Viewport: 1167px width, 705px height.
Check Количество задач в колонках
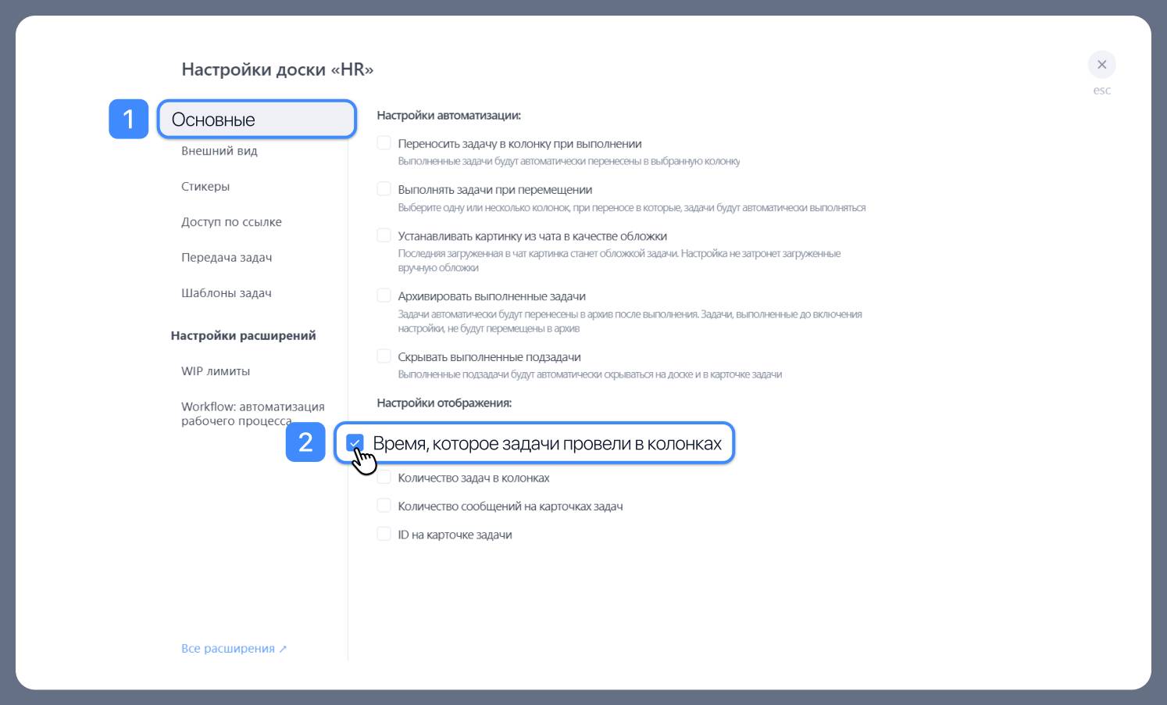pyautogui.click(x=384, y=478)
